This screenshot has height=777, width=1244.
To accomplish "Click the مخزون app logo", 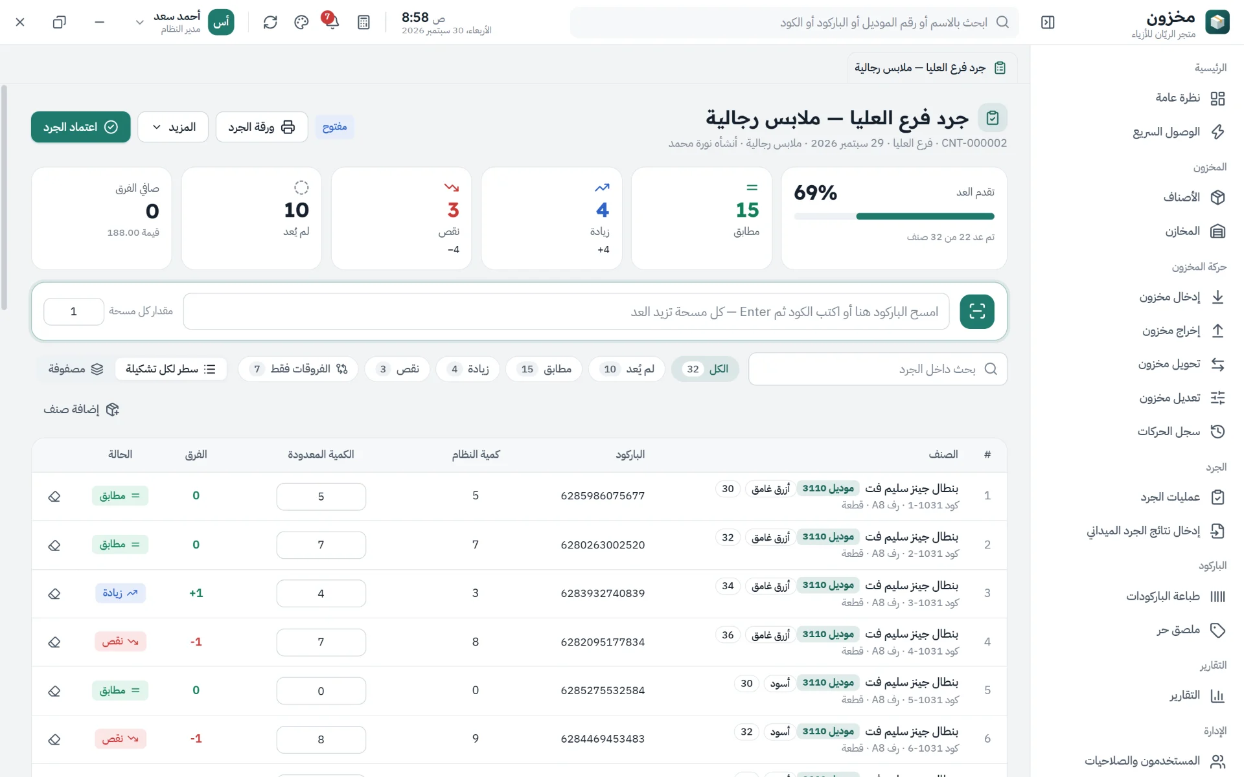I will click(x=1217, y=23).
